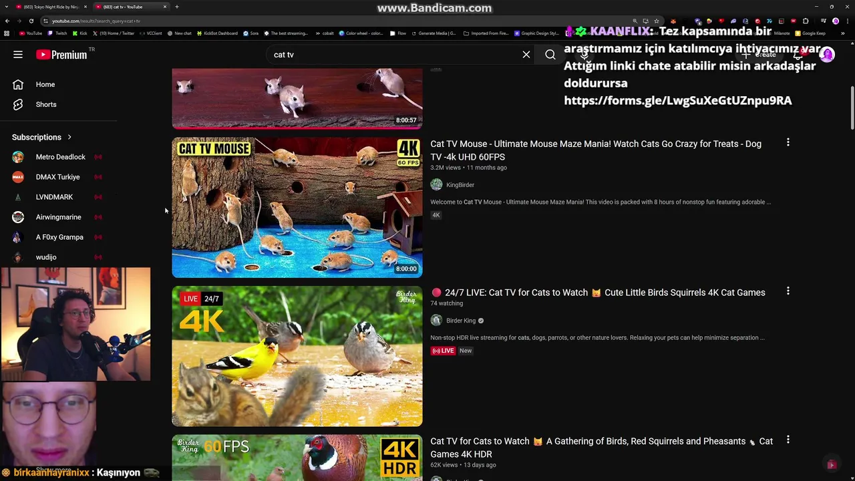Open Graphic Design Style bookmark
This screenshot has width=855, height=481.
tap(537, 33)
